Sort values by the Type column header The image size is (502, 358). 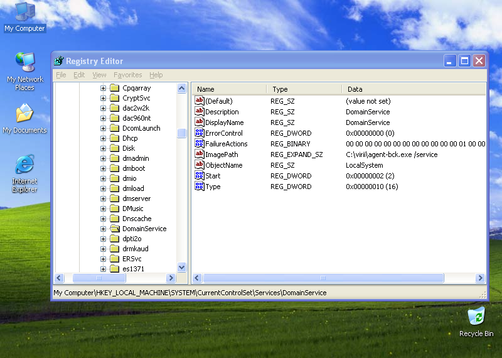tap(304, 89)
